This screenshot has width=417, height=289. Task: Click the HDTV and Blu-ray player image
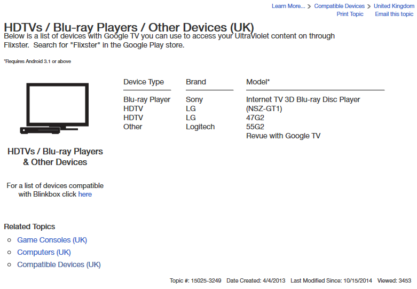coord(54,107)
